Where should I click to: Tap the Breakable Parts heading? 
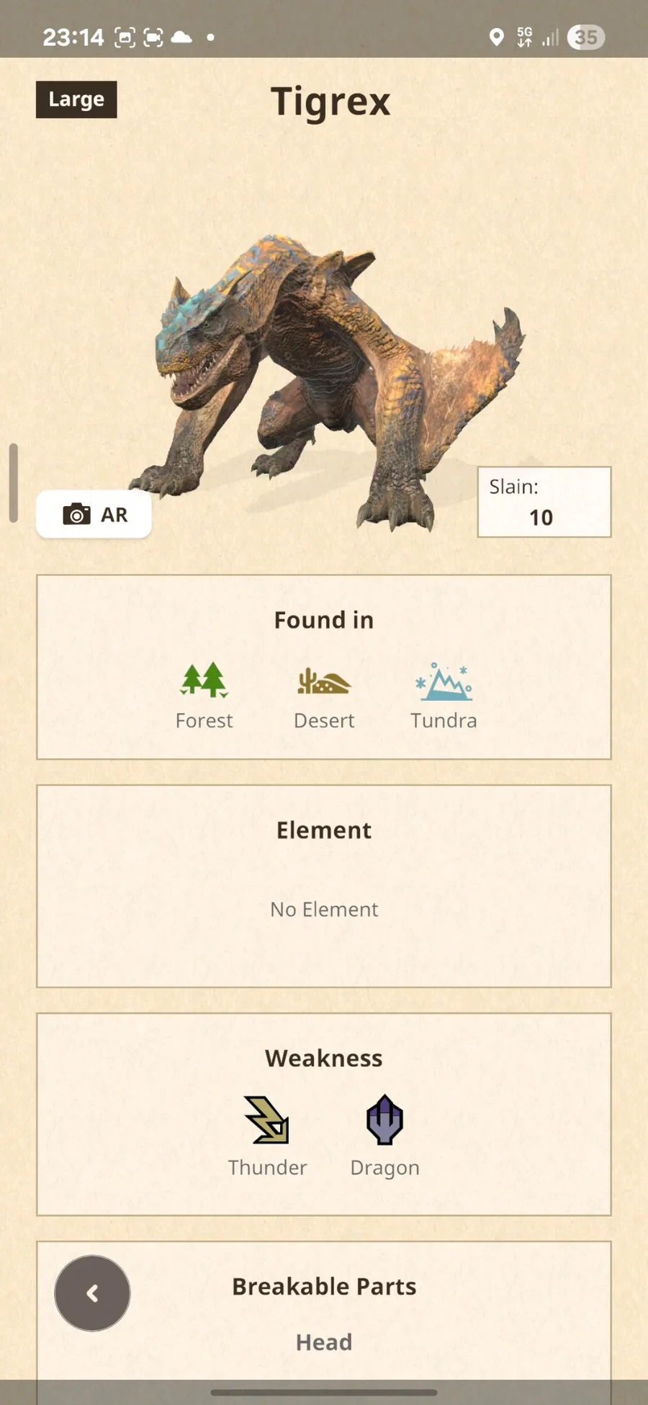point(324,1287)
